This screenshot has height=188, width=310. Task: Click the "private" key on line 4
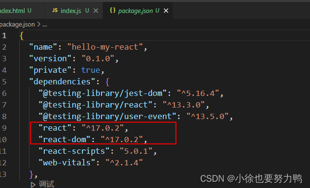point(50,70)
